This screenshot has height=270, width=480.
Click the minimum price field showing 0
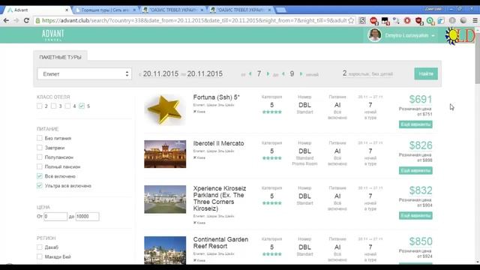pyautogui.click(x=55, y=217)
